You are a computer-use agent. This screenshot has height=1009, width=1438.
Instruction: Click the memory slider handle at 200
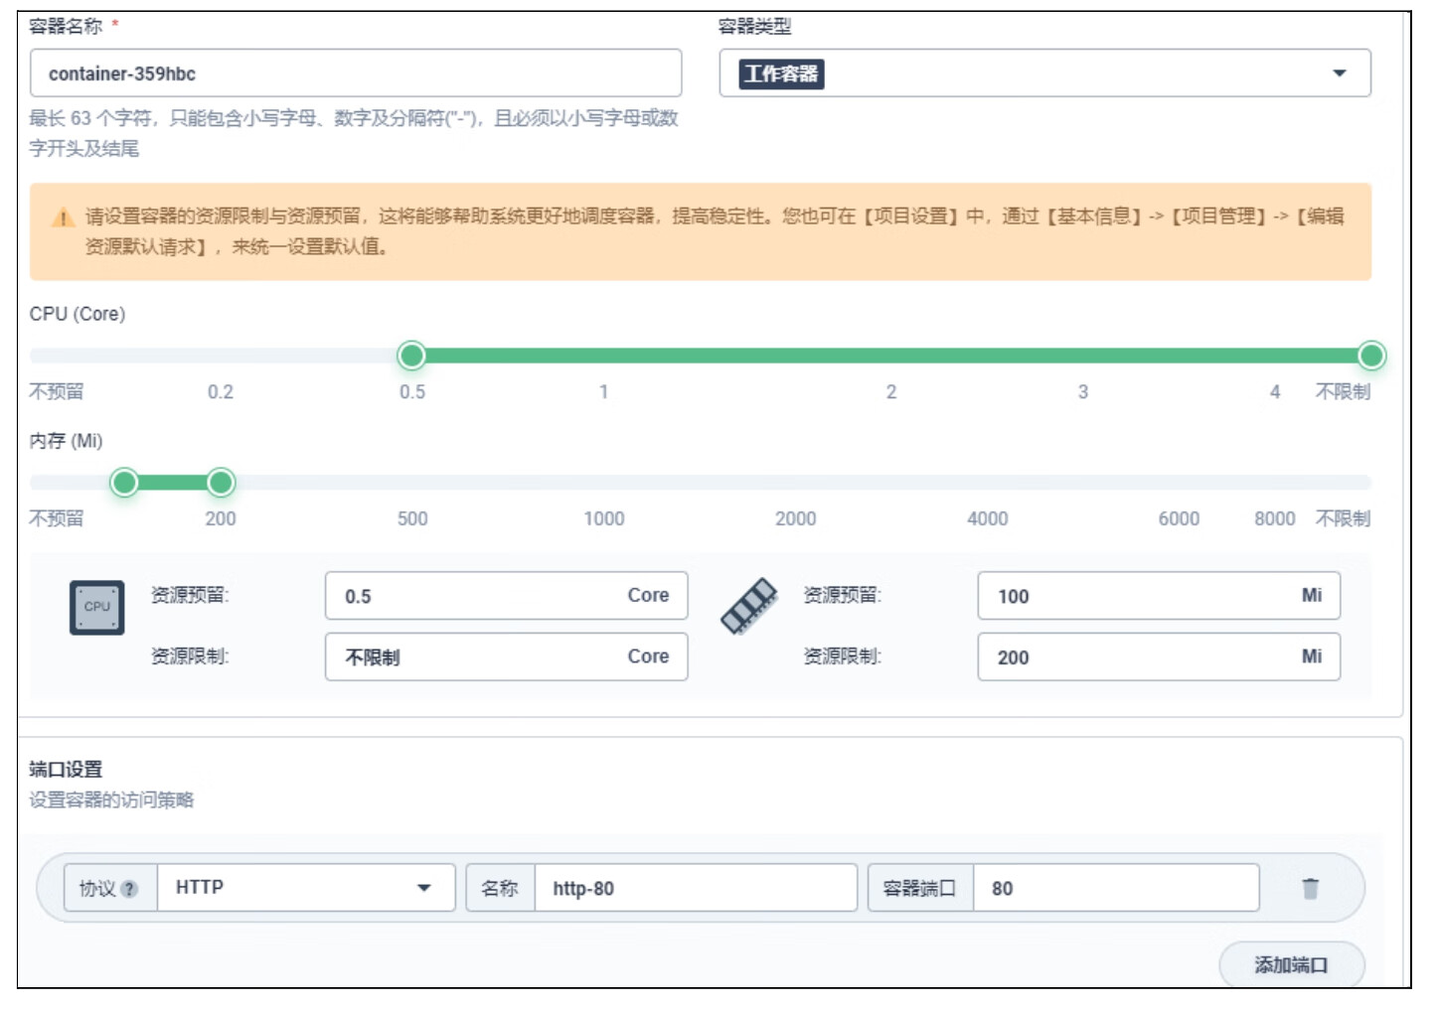(221, 483)
